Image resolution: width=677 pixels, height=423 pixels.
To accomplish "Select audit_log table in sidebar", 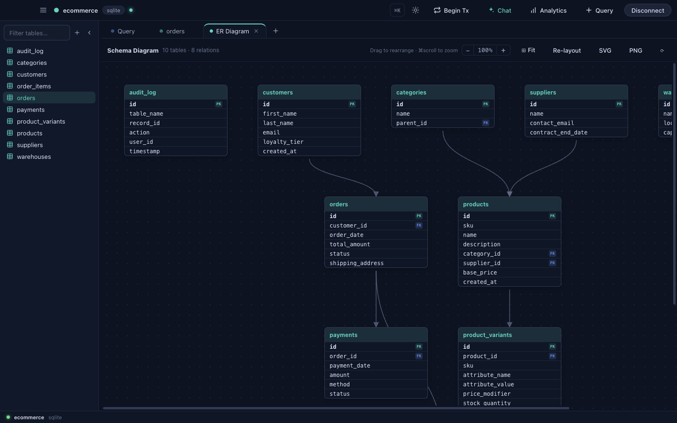I will (x=49, y=51).
